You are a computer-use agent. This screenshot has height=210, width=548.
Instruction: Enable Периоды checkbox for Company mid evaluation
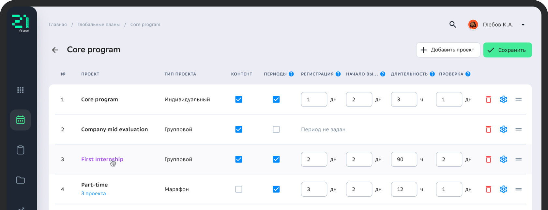(276, 130)
